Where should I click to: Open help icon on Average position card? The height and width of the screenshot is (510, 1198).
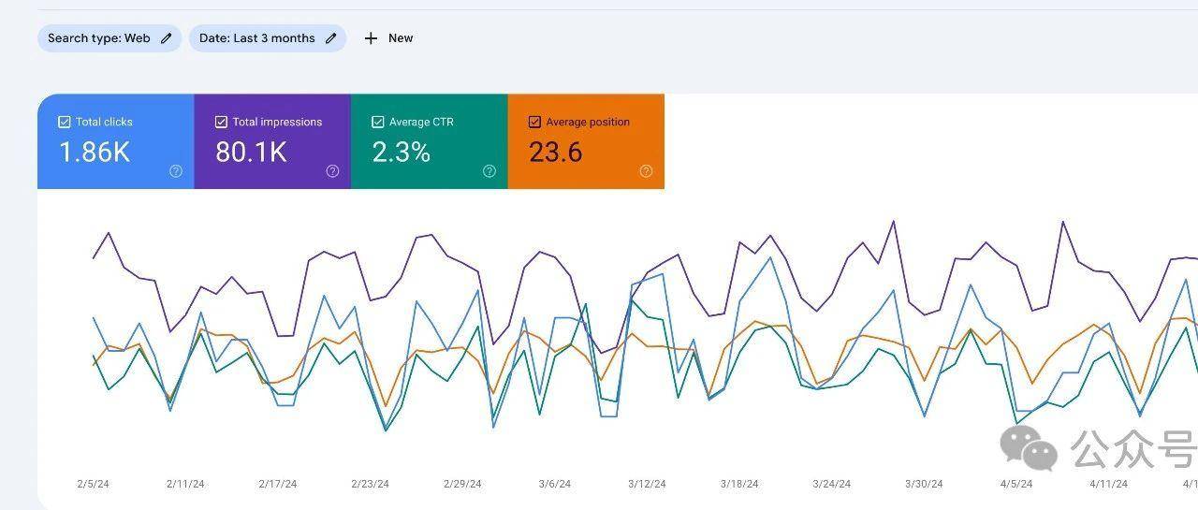pyautogui.click(x=646, y=171)
